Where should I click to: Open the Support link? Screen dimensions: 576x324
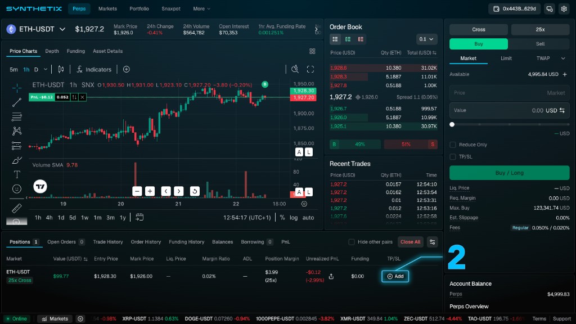pyautogui.click(x=562, y=319)
